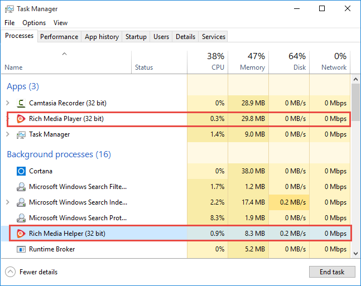Click the vertical scrollbar down arrow
361x286 pixels.
coord(355,253)
